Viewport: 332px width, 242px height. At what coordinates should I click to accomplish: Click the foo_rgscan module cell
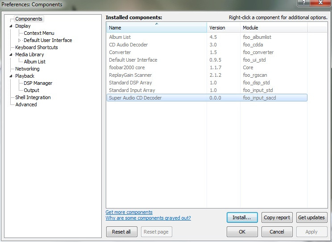255,75
